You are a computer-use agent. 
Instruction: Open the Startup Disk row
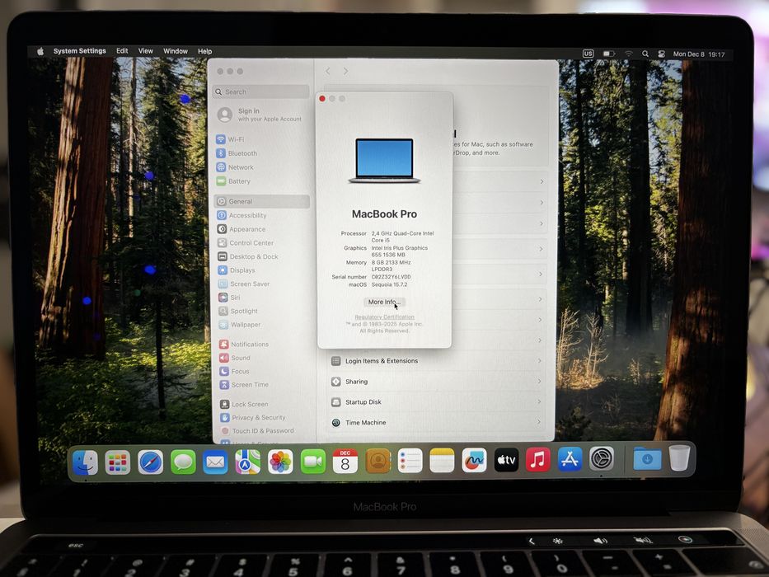(438, 402)
